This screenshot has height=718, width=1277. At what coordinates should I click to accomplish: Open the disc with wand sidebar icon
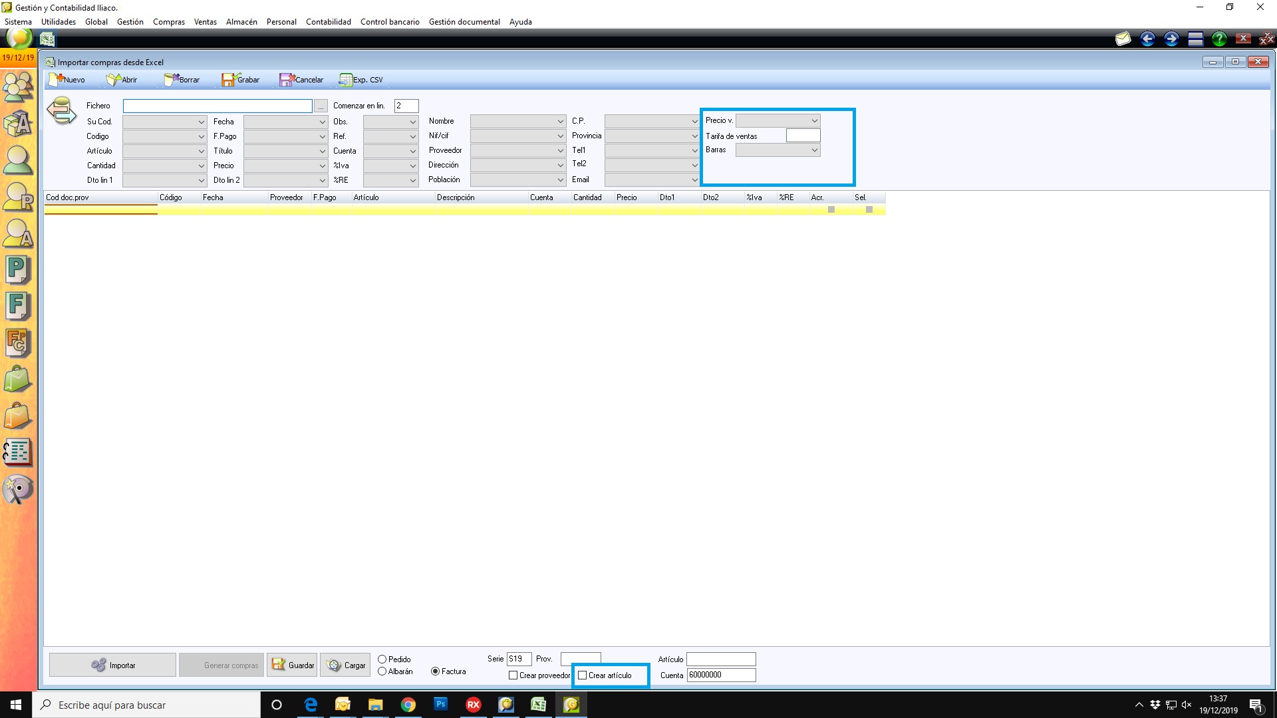pos(18,489)
